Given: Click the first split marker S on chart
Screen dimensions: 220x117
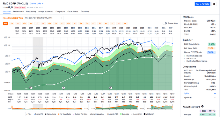Looking at the screenshot, I should click(31, 88).
